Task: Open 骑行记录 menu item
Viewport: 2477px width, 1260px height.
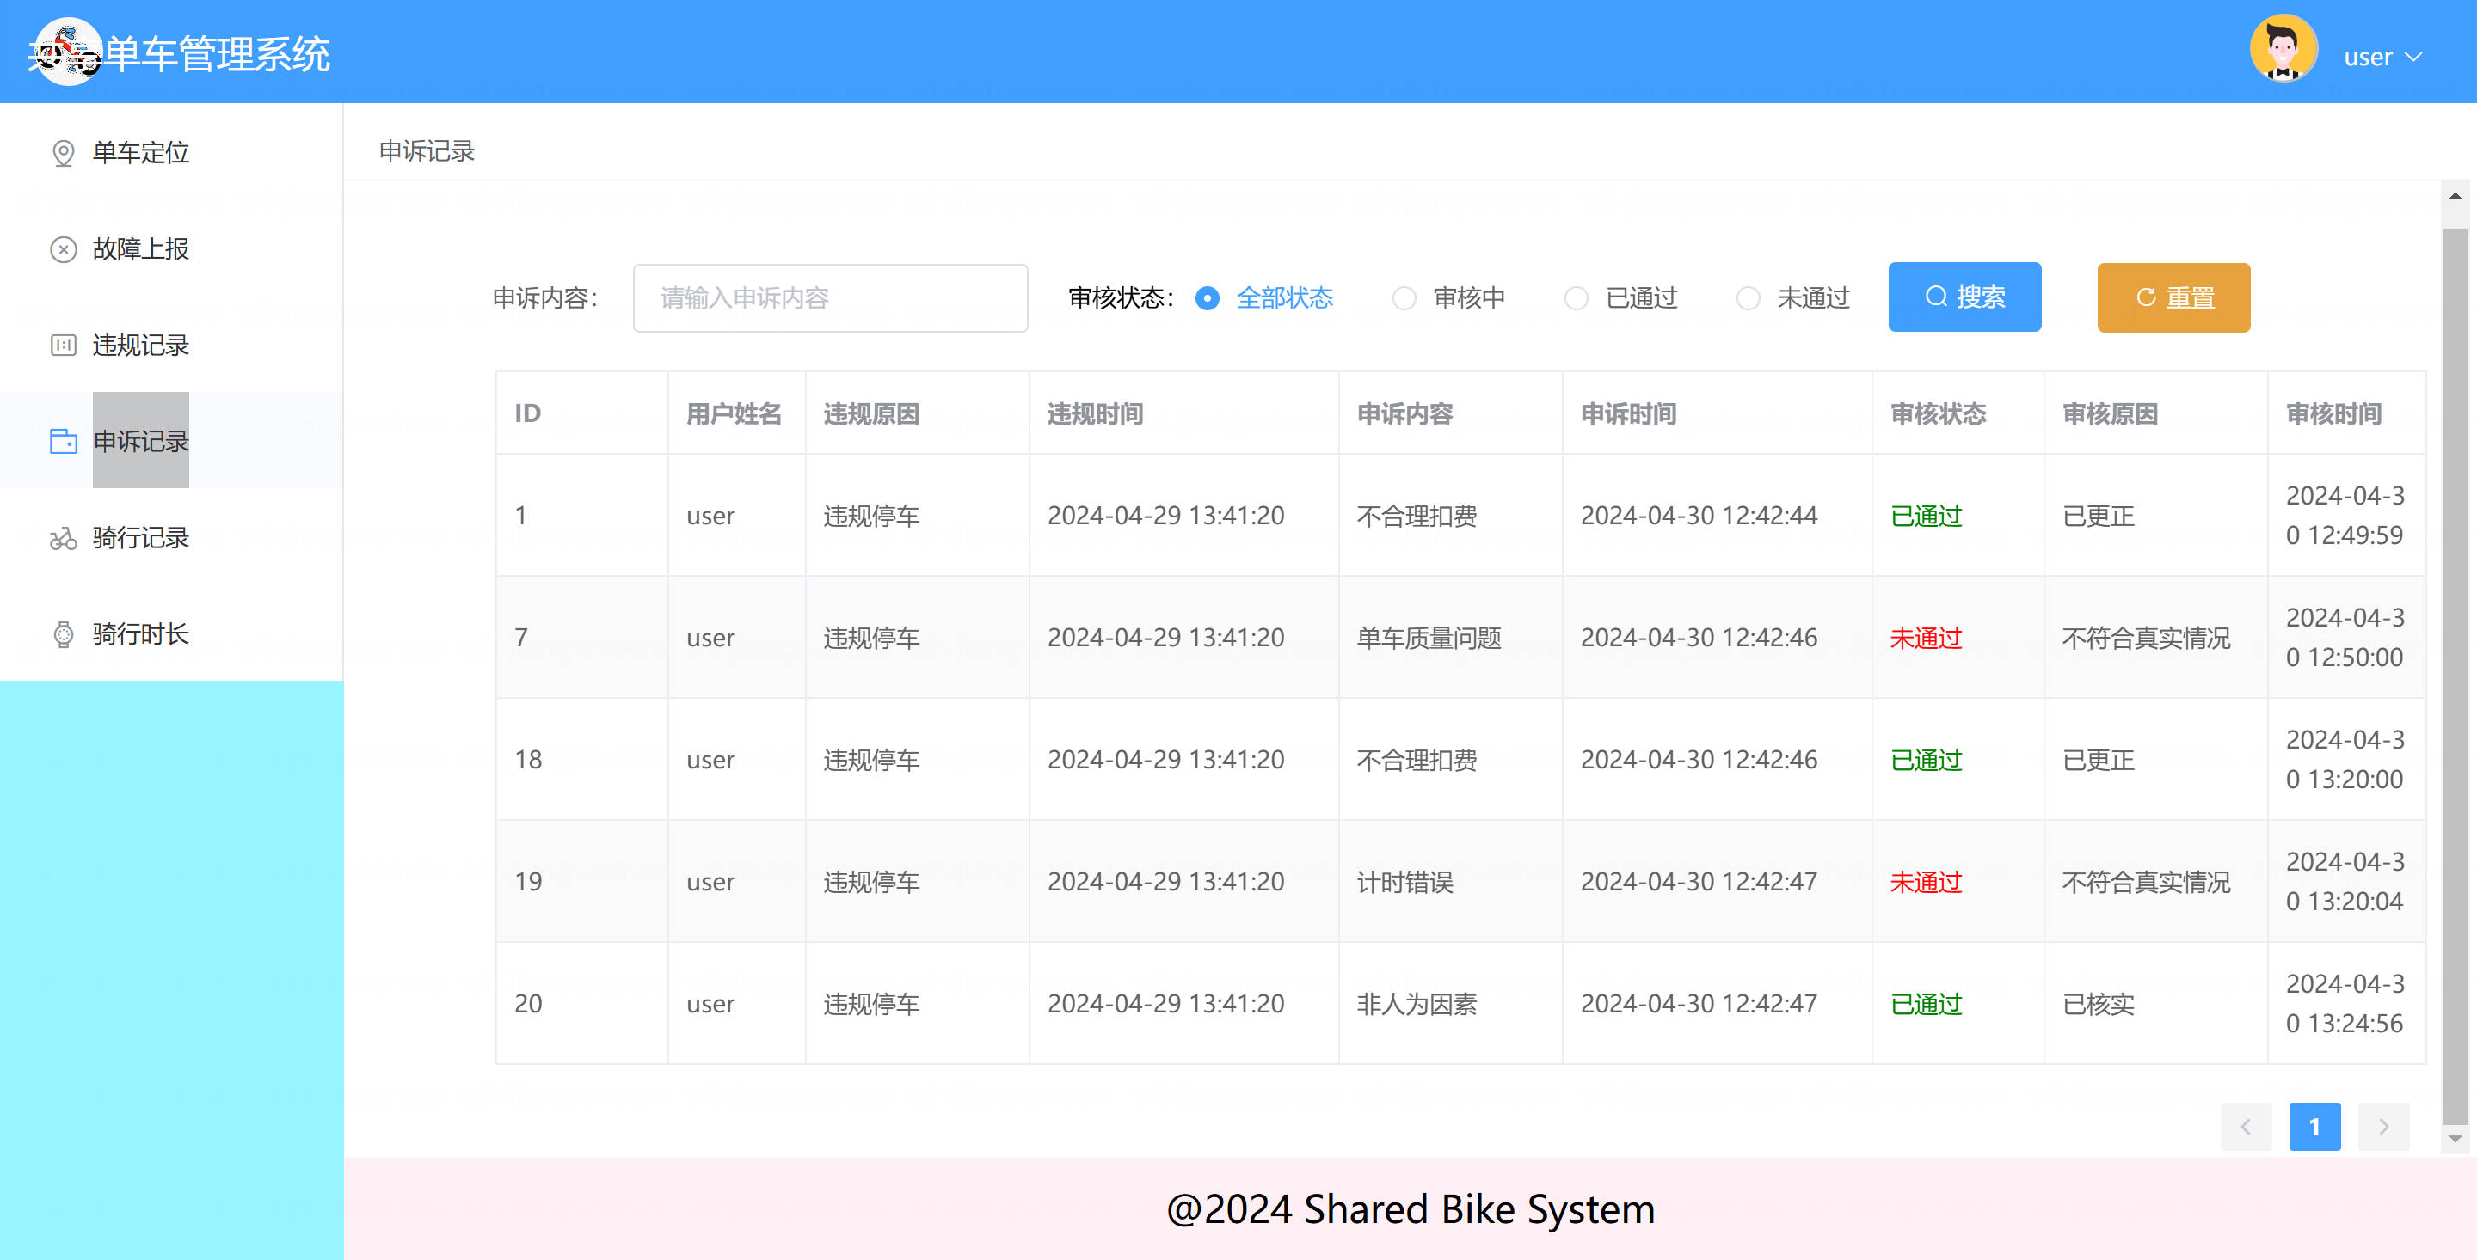Action: point(140,538)
